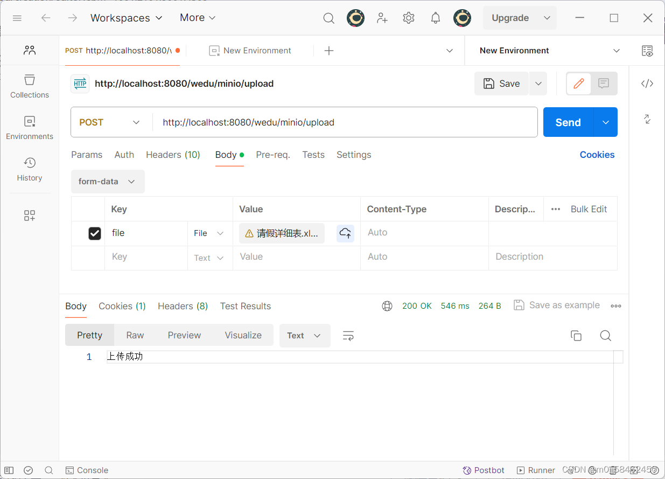This screenshot has width=665, height=479.
Task: Edit request documentation with the pencil icon
Action: (579, 84)
